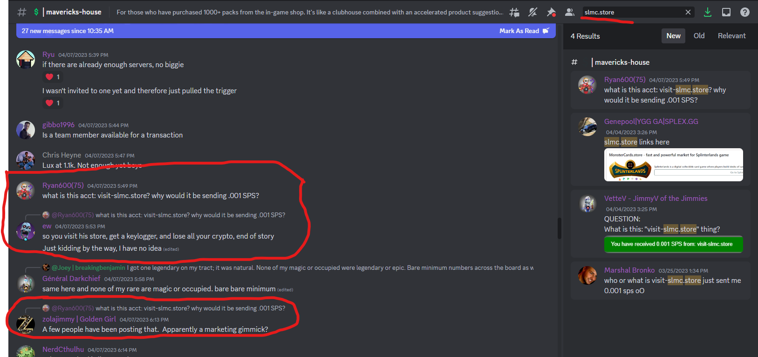Clear the slmc.store search with X
This screenshot has height=357, width=758.
[688, 12]
